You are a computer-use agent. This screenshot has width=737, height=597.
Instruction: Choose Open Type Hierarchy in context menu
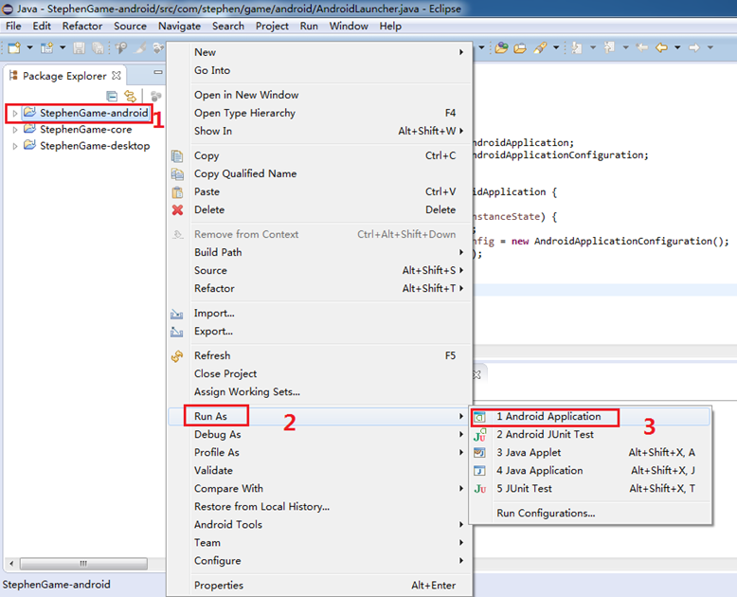pos(319,113)
